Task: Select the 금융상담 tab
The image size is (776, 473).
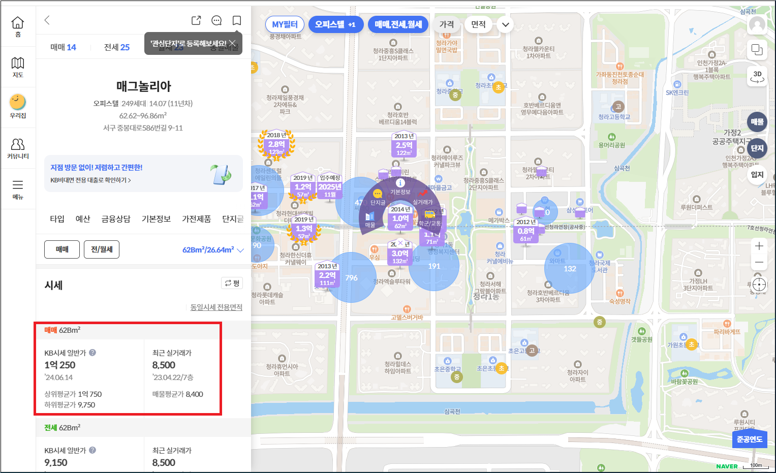Action: click(116, 219)
